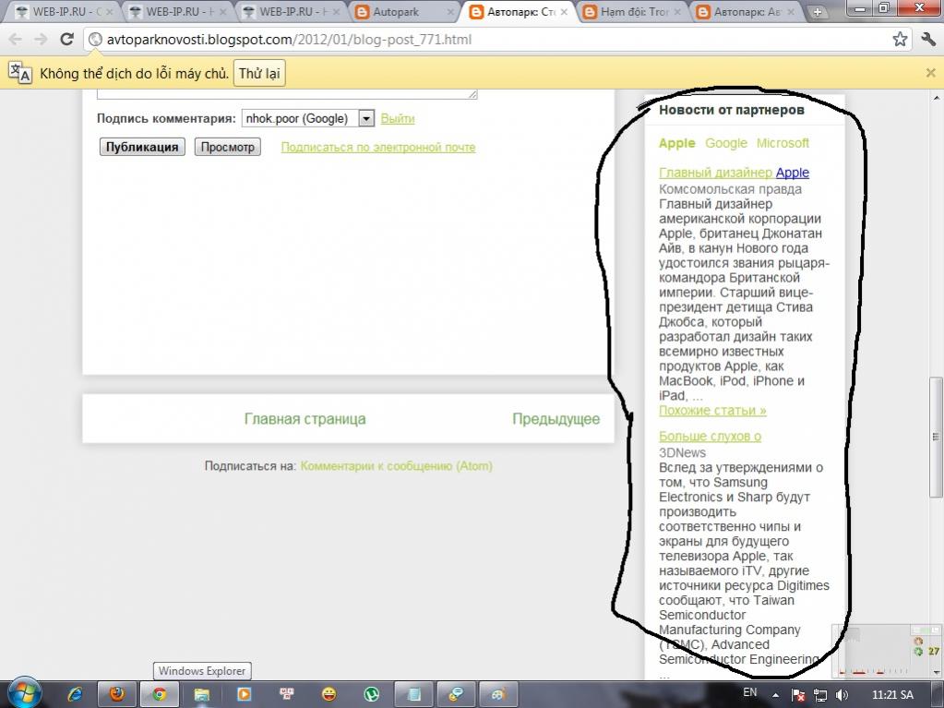Screen dimensions: 944x708
Task: Click the Выйти sign-out link
Action: coord(398,118)
